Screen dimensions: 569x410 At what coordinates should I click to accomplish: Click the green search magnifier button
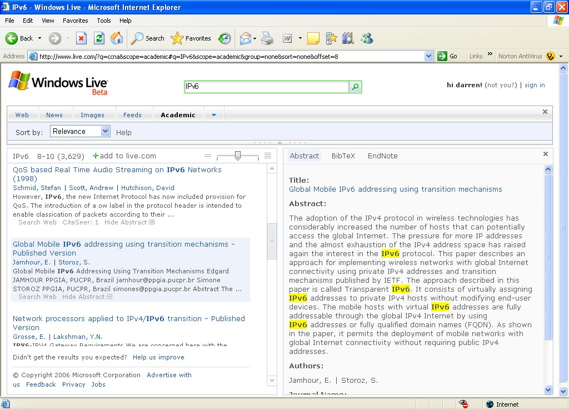tap(355, 87)
